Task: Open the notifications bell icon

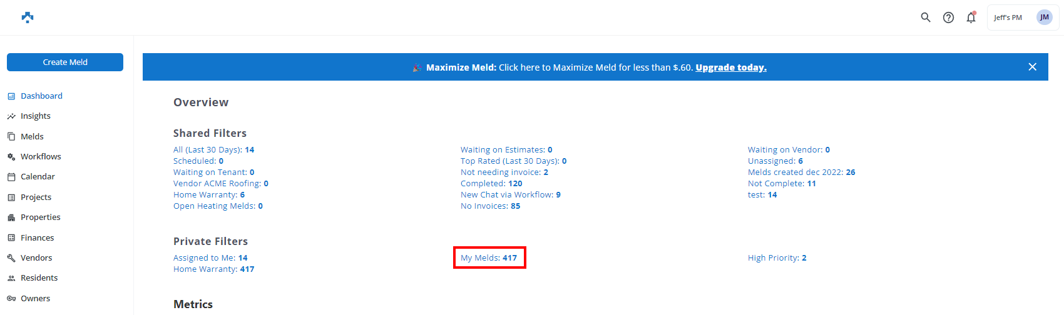Action: point(971,17)
